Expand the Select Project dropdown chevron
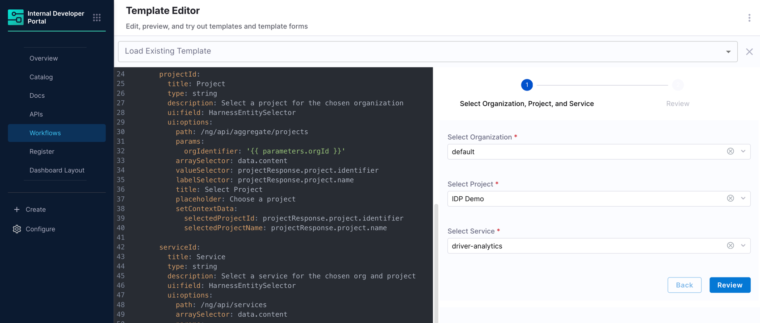 click(743, 198)
